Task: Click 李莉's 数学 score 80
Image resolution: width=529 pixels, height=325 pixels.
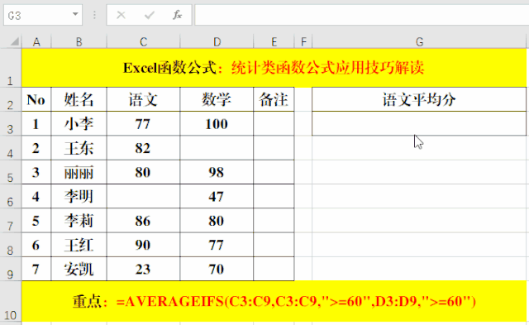Action: coord(217,220)
